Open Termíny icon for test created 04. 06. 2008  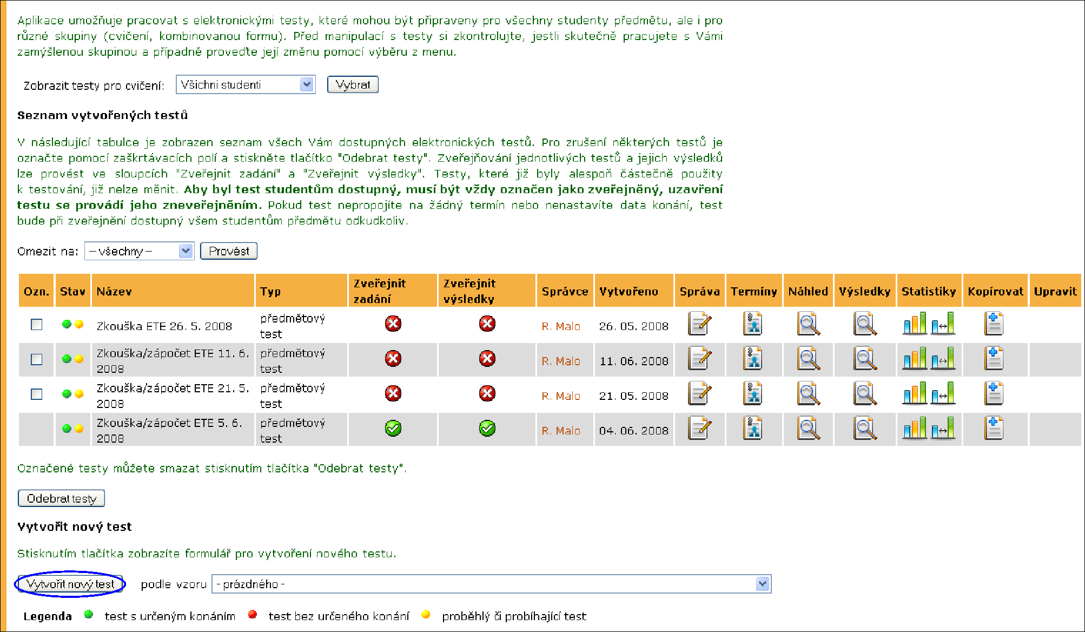[x=753, y=429]
